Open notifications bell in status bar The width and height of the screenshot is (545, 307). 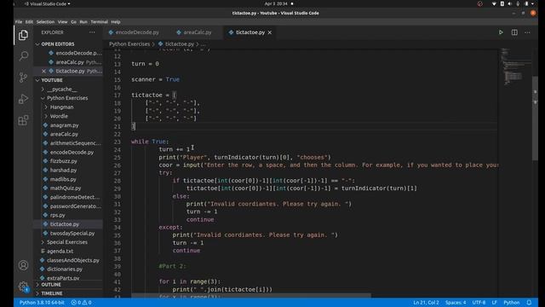tap(529, 303)
